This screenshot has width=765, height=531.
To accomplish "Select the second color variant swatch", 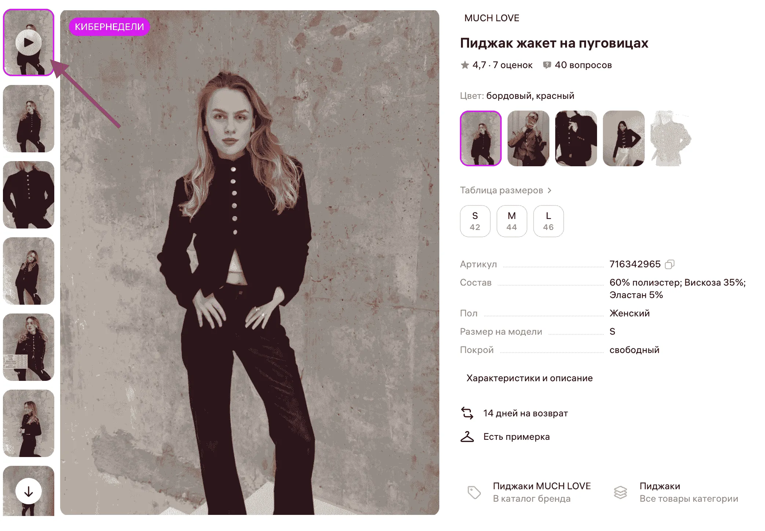I will [528, 138].
